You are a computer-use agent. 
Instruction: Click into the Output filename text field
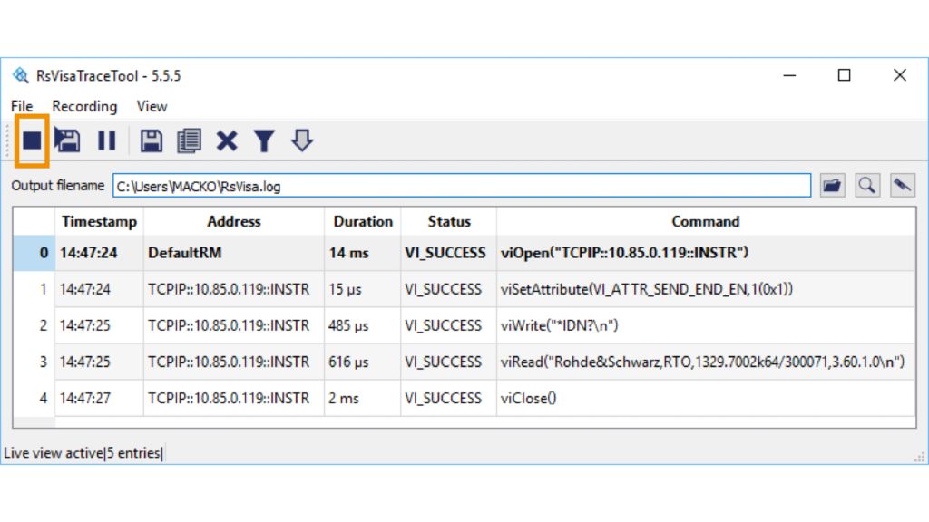pyautogui.click(x=461, y=187)
